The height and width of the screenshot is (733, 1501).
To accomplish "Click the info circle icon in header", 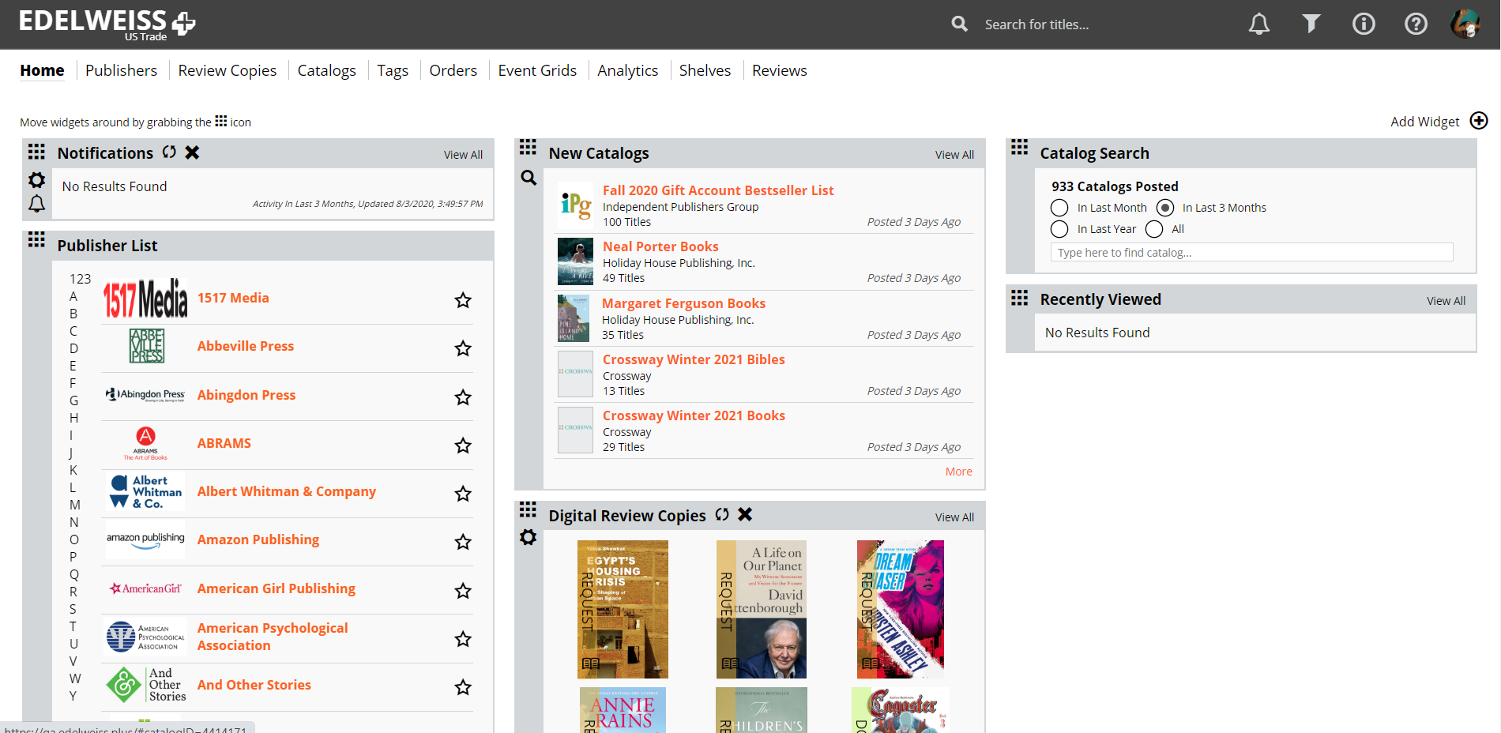I will pos(1364,24).
